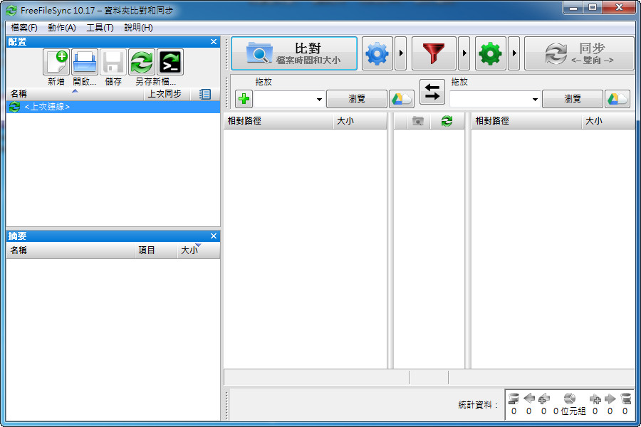This screenshot has width=641, height=427.
Task: Open the 動作(A) menu
Action: tap(62, 28)
